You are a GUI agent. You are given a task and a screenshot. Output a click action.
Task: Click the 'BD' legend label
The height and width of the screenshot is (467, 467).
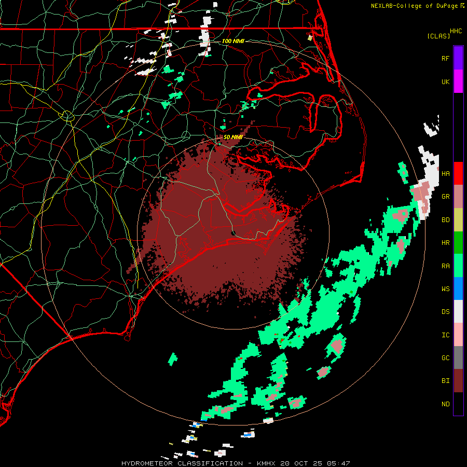(x=445, y=220)
